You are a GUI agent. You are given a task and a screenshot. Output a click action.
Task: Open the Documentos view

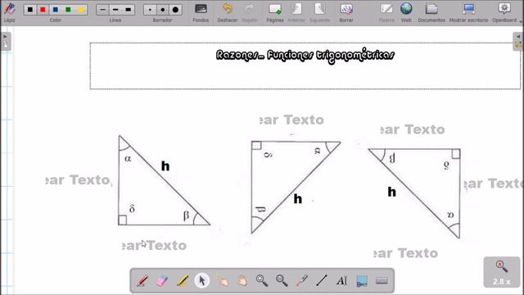tap(431, 12)
